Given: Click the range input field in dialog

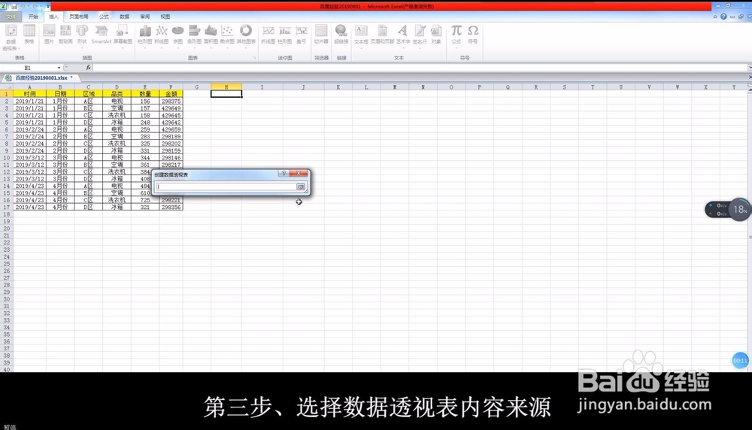Looking at the screenshot, I should click(x=226, y=187).
